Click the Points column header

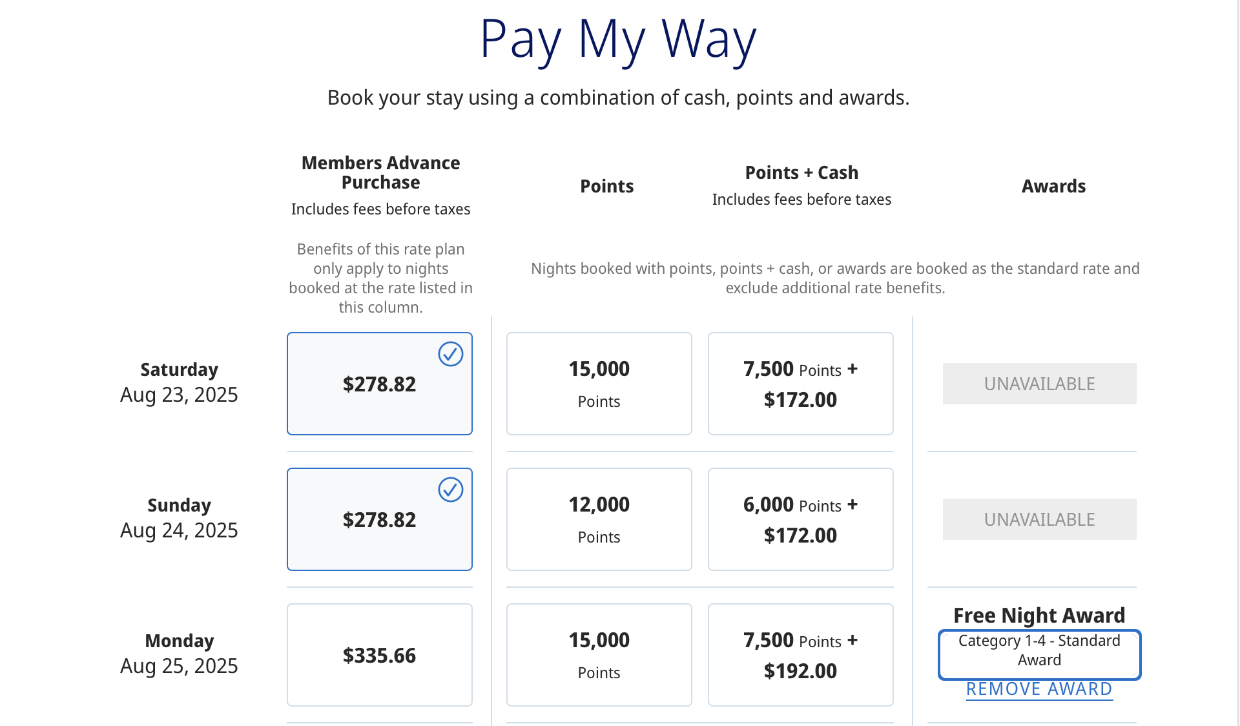point(606,186)
